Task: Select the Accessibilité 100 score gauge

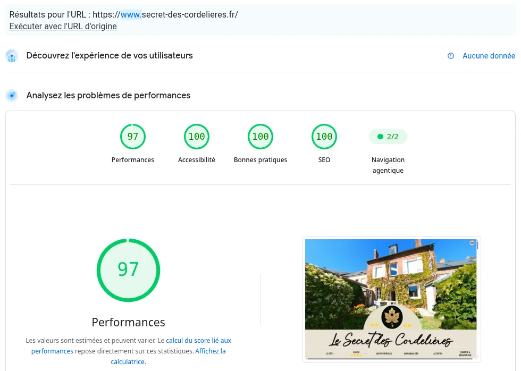Action: pos(197,137)
